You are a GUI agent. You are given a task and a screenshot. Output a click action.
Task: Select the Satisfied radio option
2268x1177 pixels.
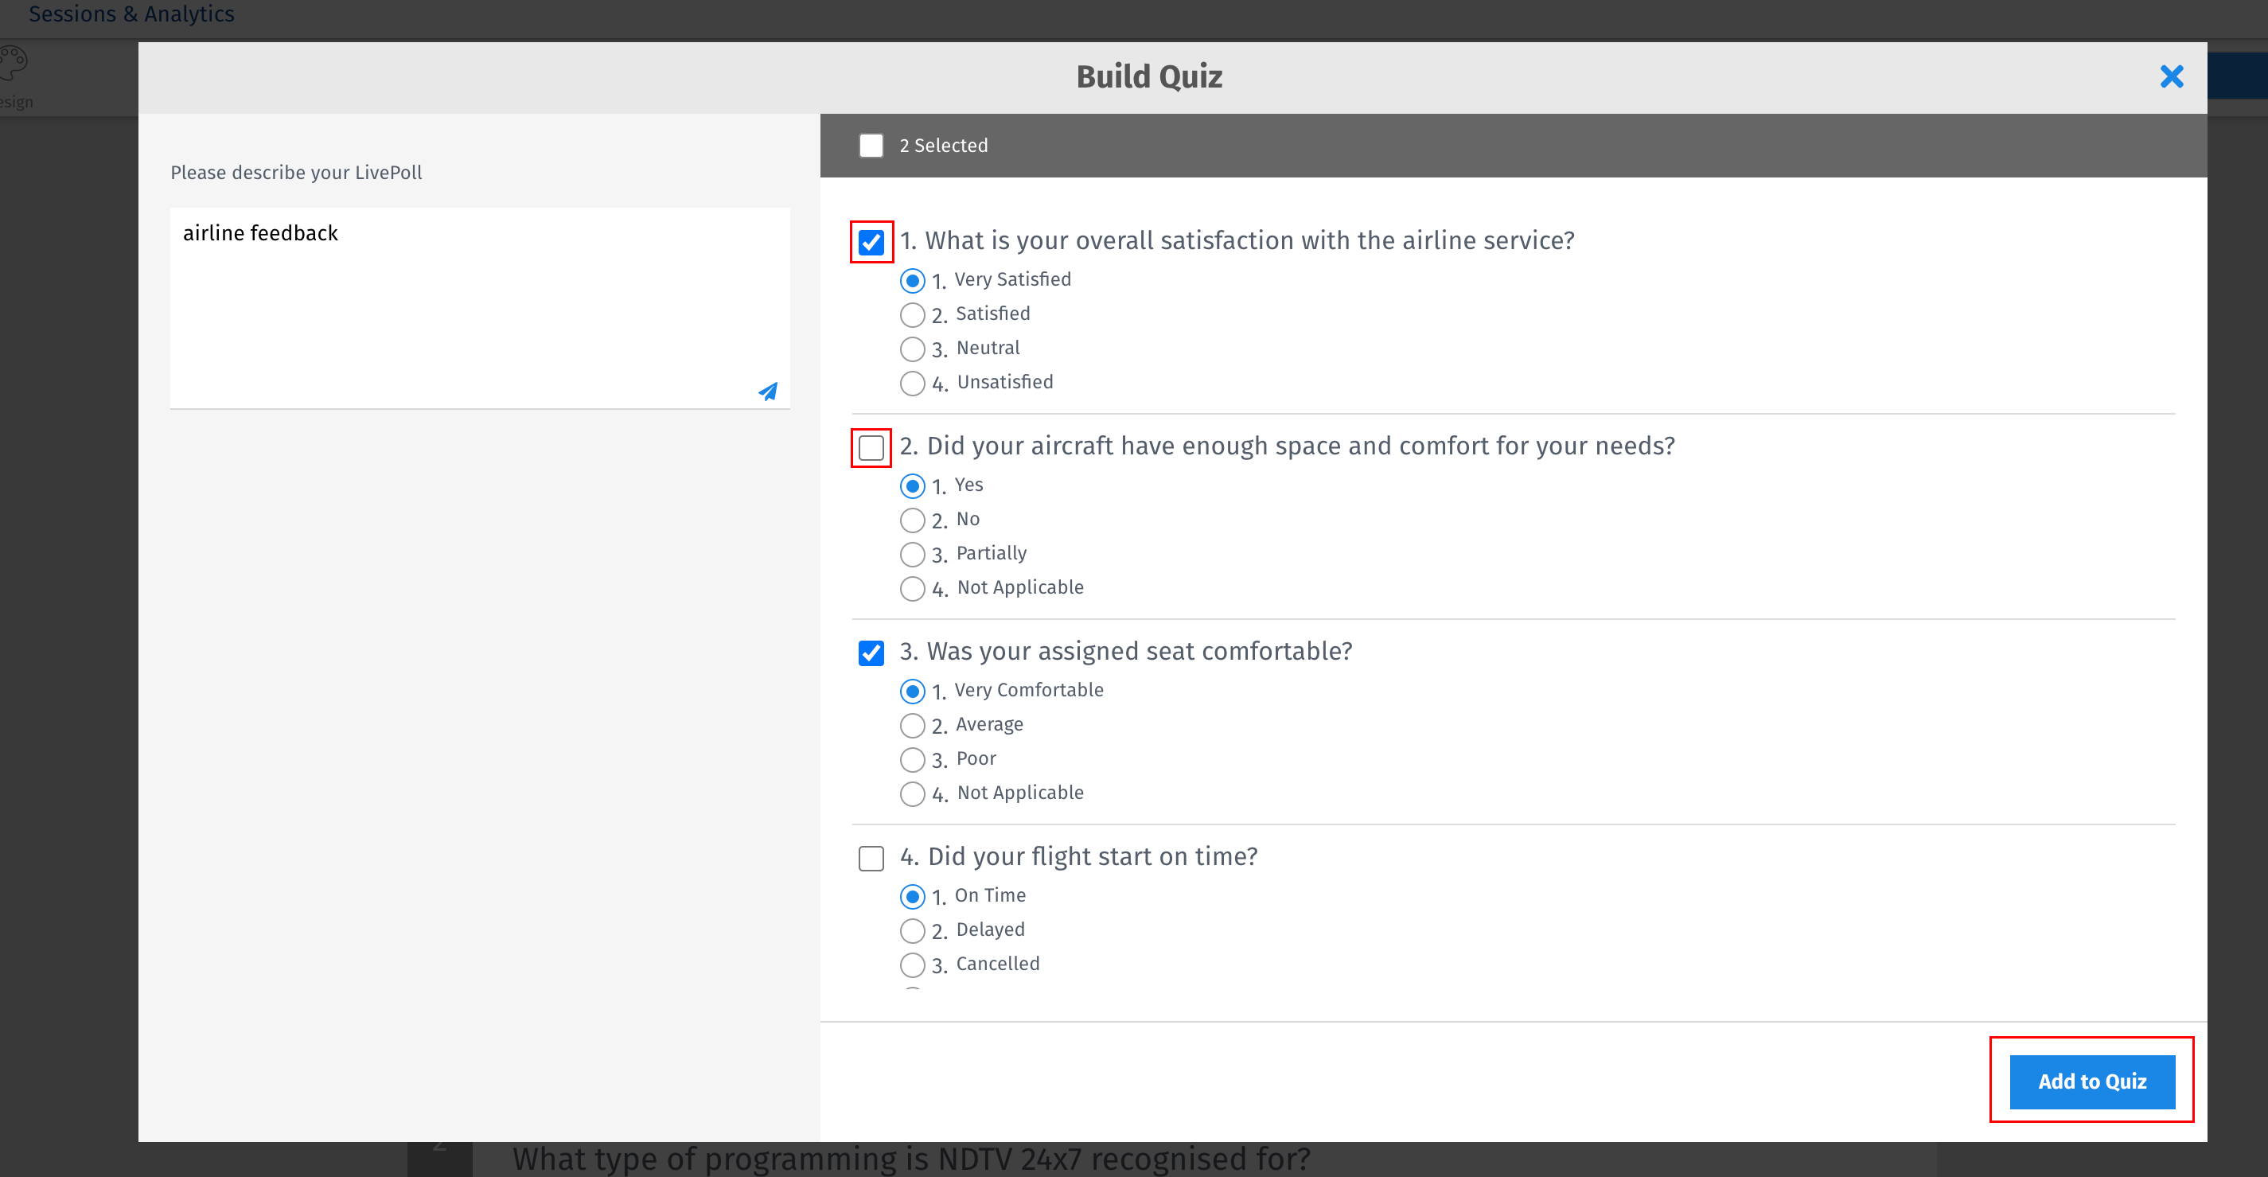pyautogui.click(x=912, y=314)
